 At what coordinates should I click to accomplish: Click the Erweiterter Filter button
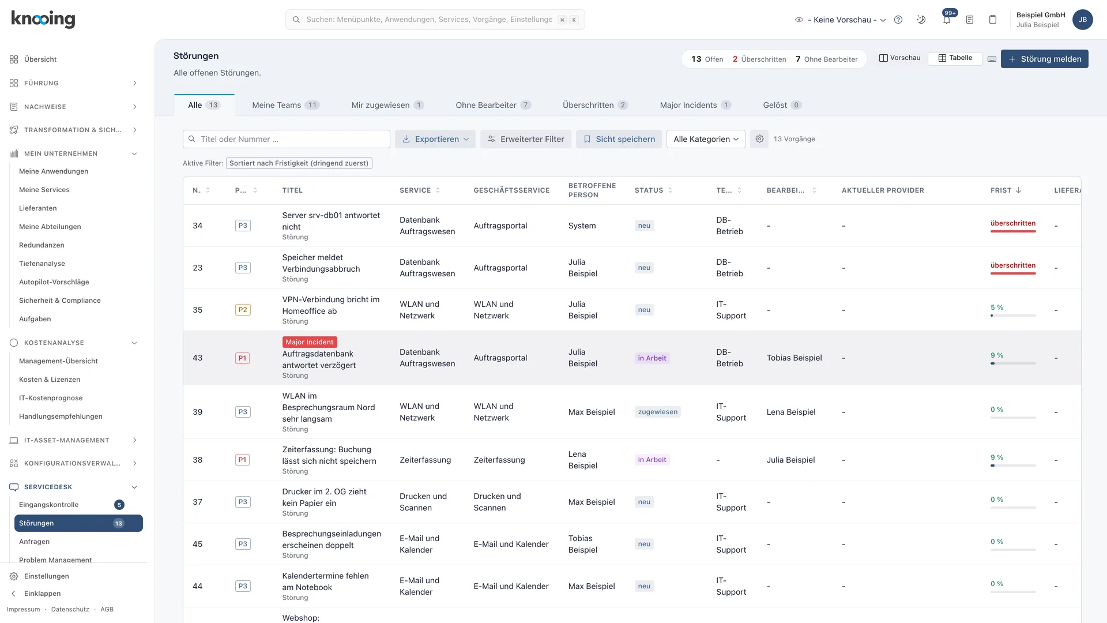coord(526,139)
